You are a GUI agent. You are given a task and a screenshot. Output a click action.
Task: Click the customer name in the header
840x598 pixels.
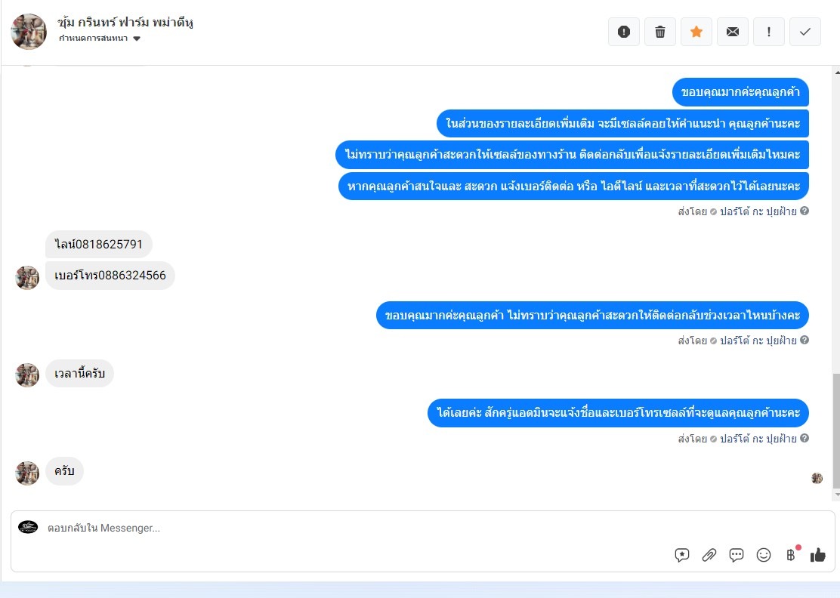(125, 23)
